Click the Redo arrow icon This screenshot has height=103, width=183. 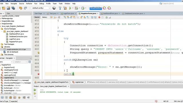(x=25, y=8)
